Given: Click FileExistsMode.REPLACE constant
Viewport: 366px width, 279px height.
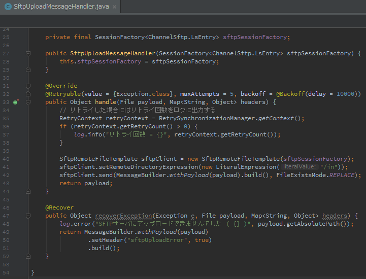Looking at the screenshot, I should pyautogui.click(x=315, y=175).
